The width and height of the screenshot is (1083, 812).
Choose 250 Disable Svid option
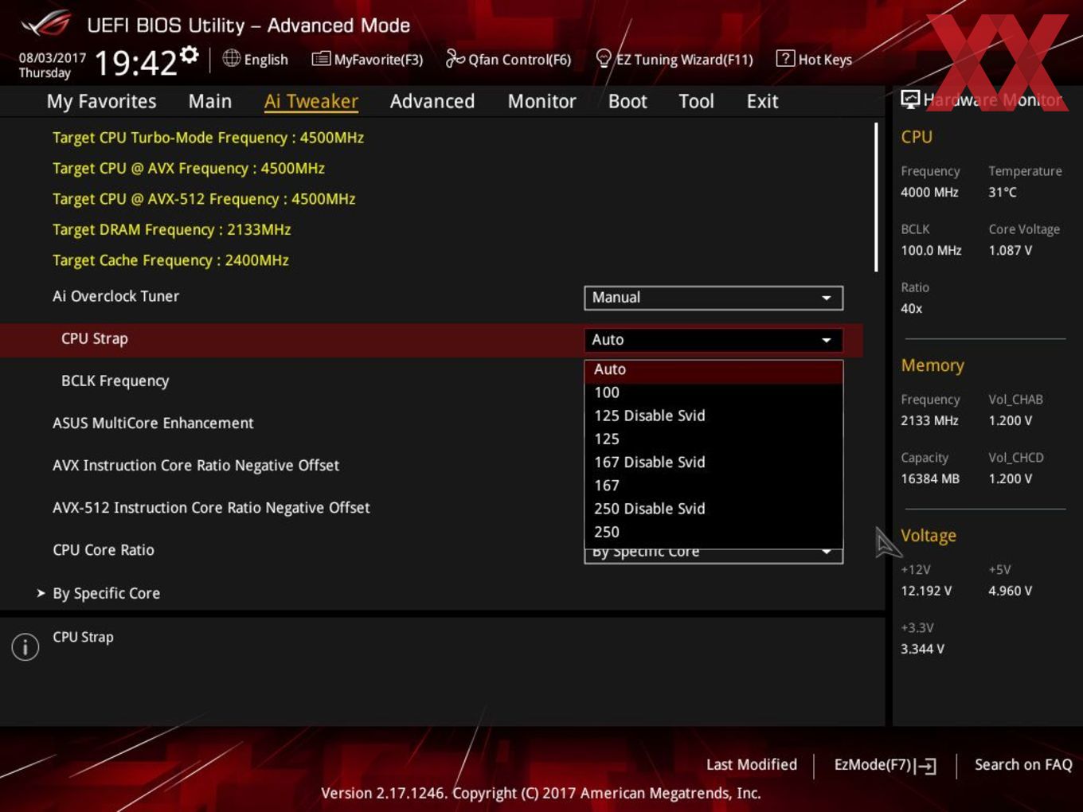[714, 509]
